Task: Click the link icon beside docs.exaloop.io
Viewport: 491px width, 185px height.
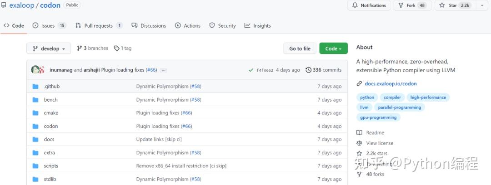Action: pos(359,84)
